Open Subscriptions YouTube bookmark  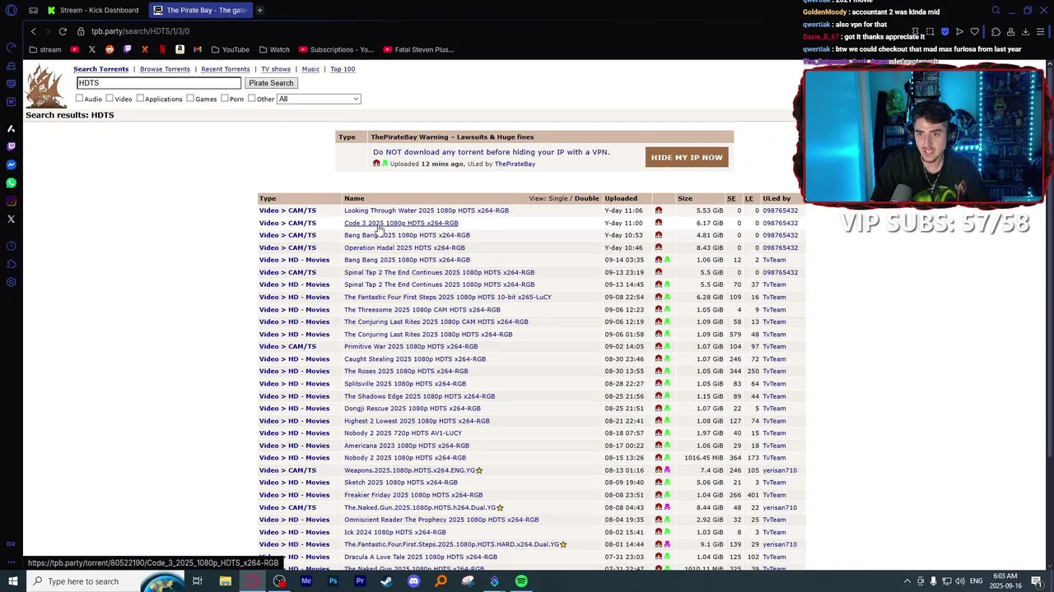point(336,49)
